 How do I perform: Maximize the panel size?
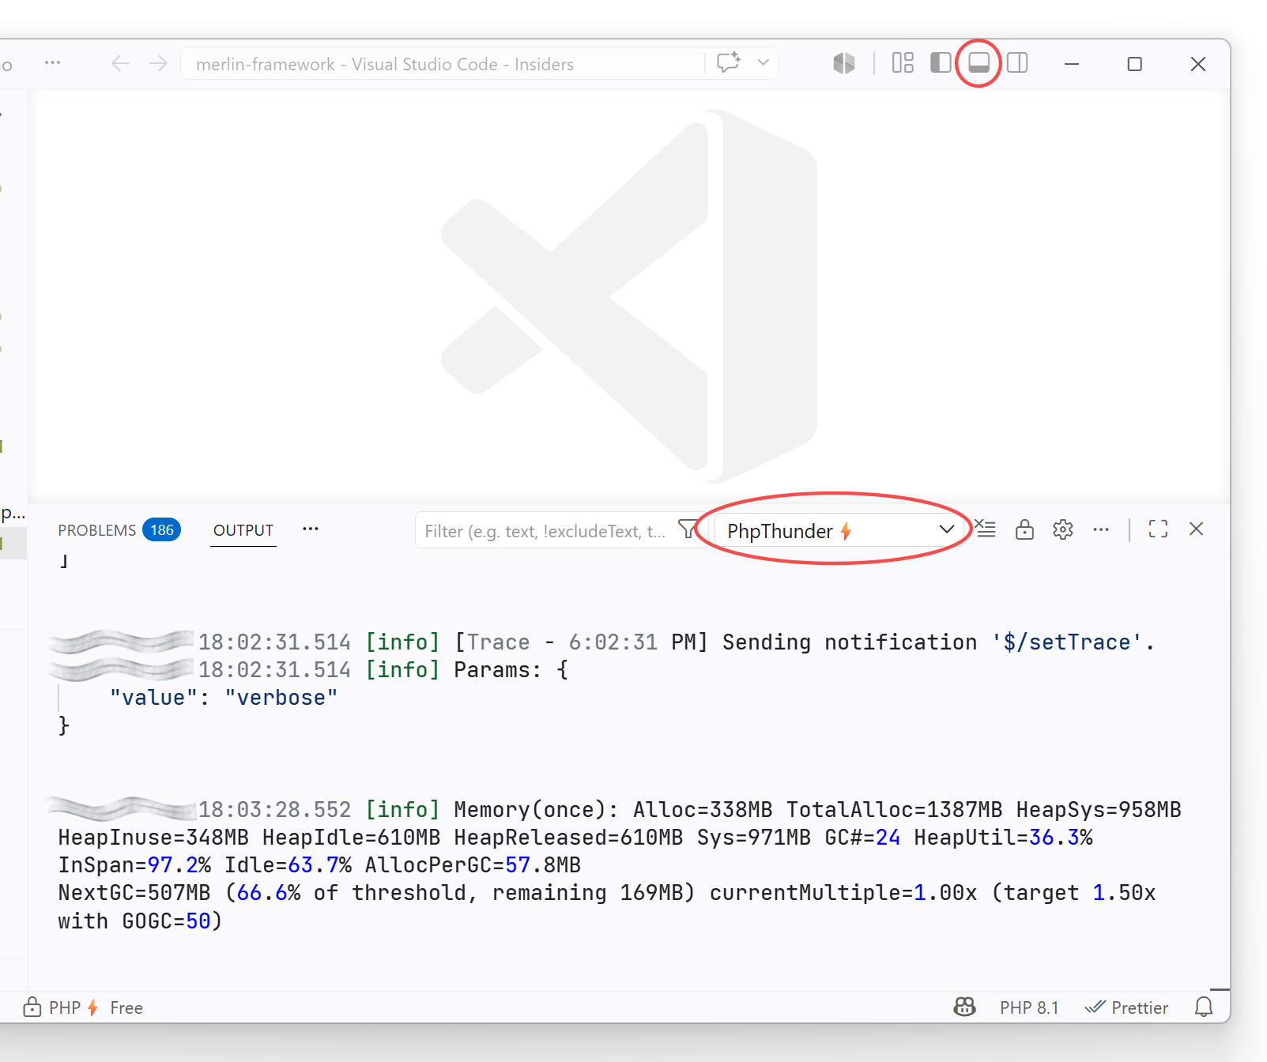(1158, 529)
